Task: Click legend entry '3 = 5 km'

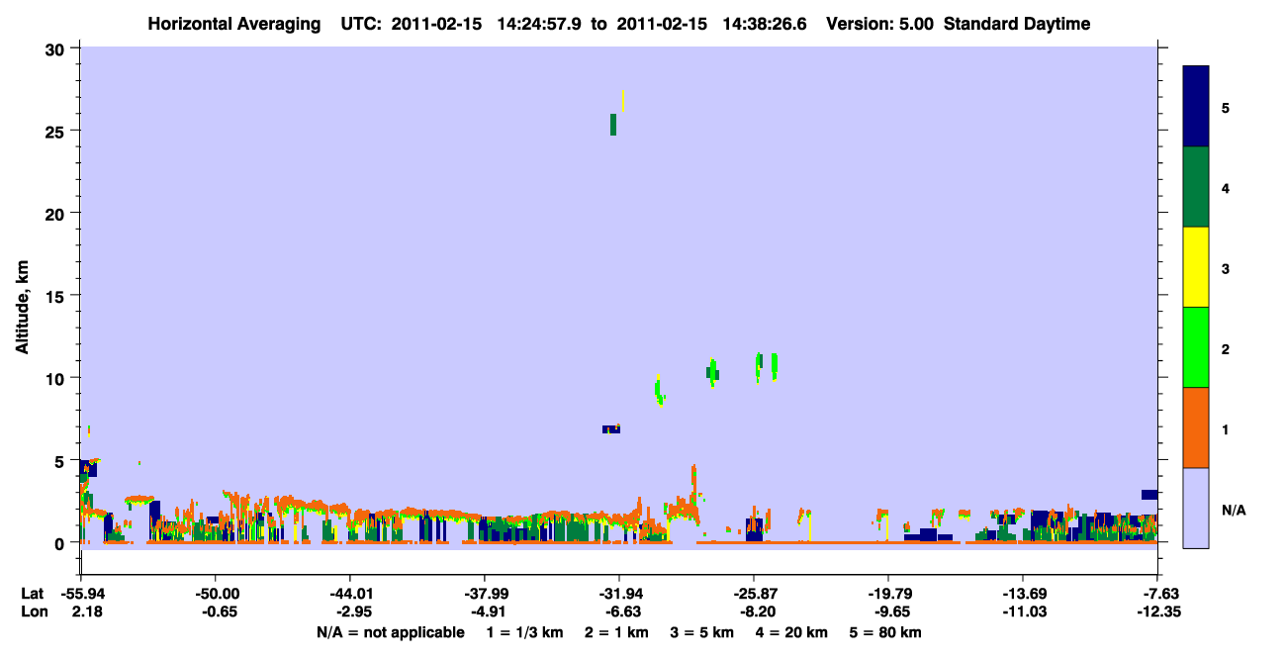Action: (702, 632)
